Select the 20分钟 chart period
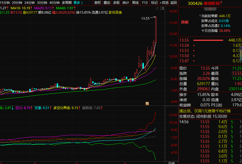The width and height of the screenshot is (242, 164). click(17, 3)
